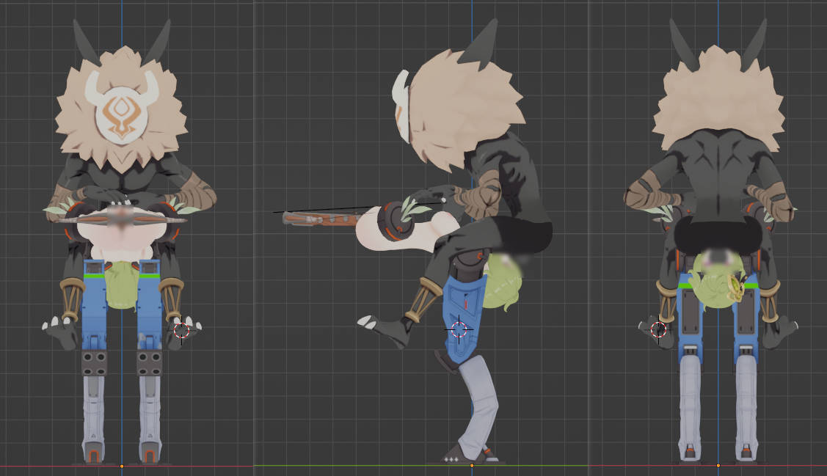Screen dimensions: 827x476
Task: Select the orange origin dot in front view
Action: tap(122, 466)
